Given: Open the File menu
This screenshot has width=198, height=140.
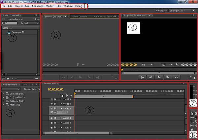Looking at the screenshot, I should (4, 6).
